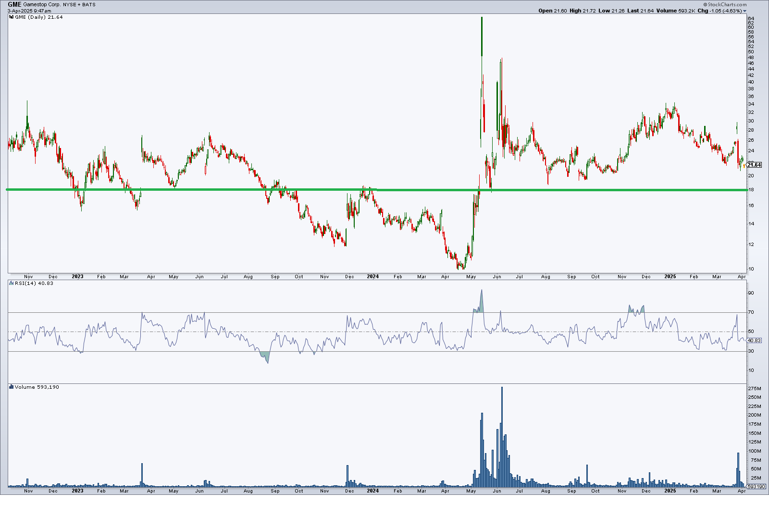Click the 3-Apr-2025 9:47am timestamp
The width and height of the screenshot is (769, 505).
[x=29, y=11]
